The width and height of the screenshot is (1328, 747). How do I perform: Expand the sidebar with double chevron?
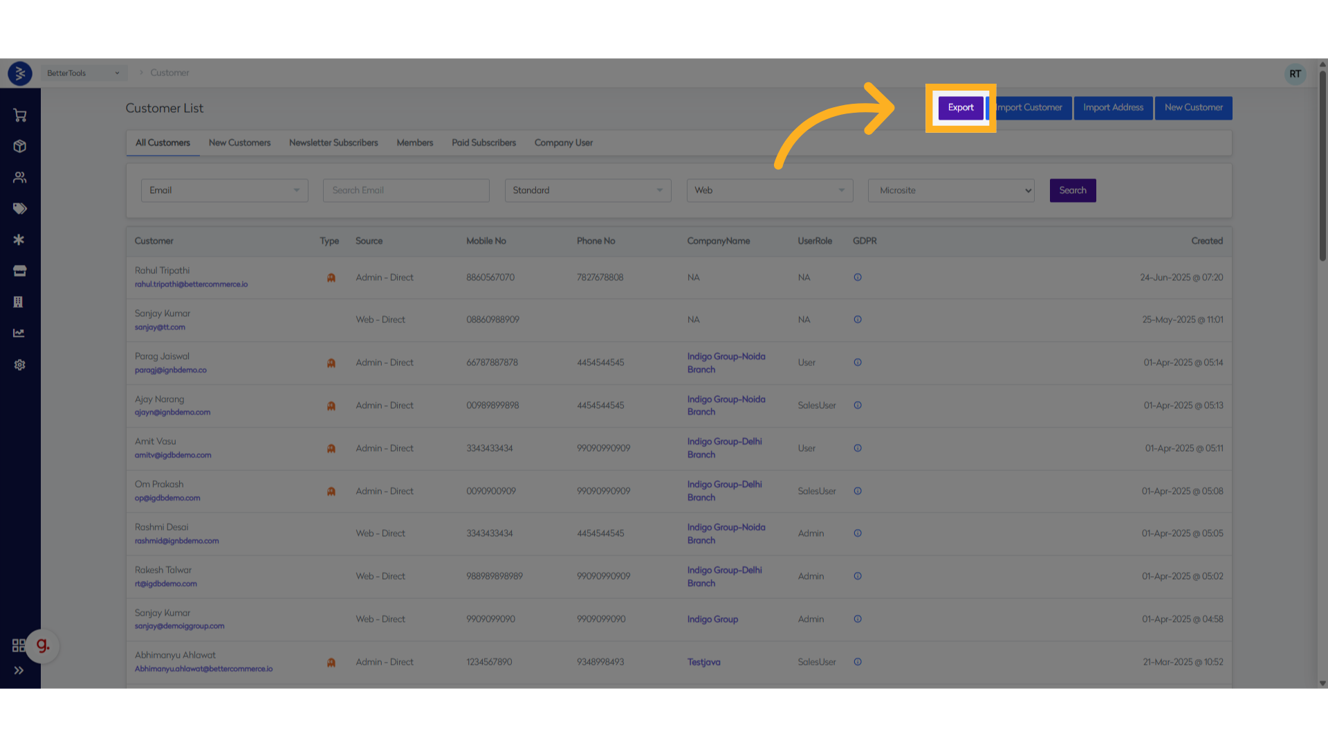point(19,670)
